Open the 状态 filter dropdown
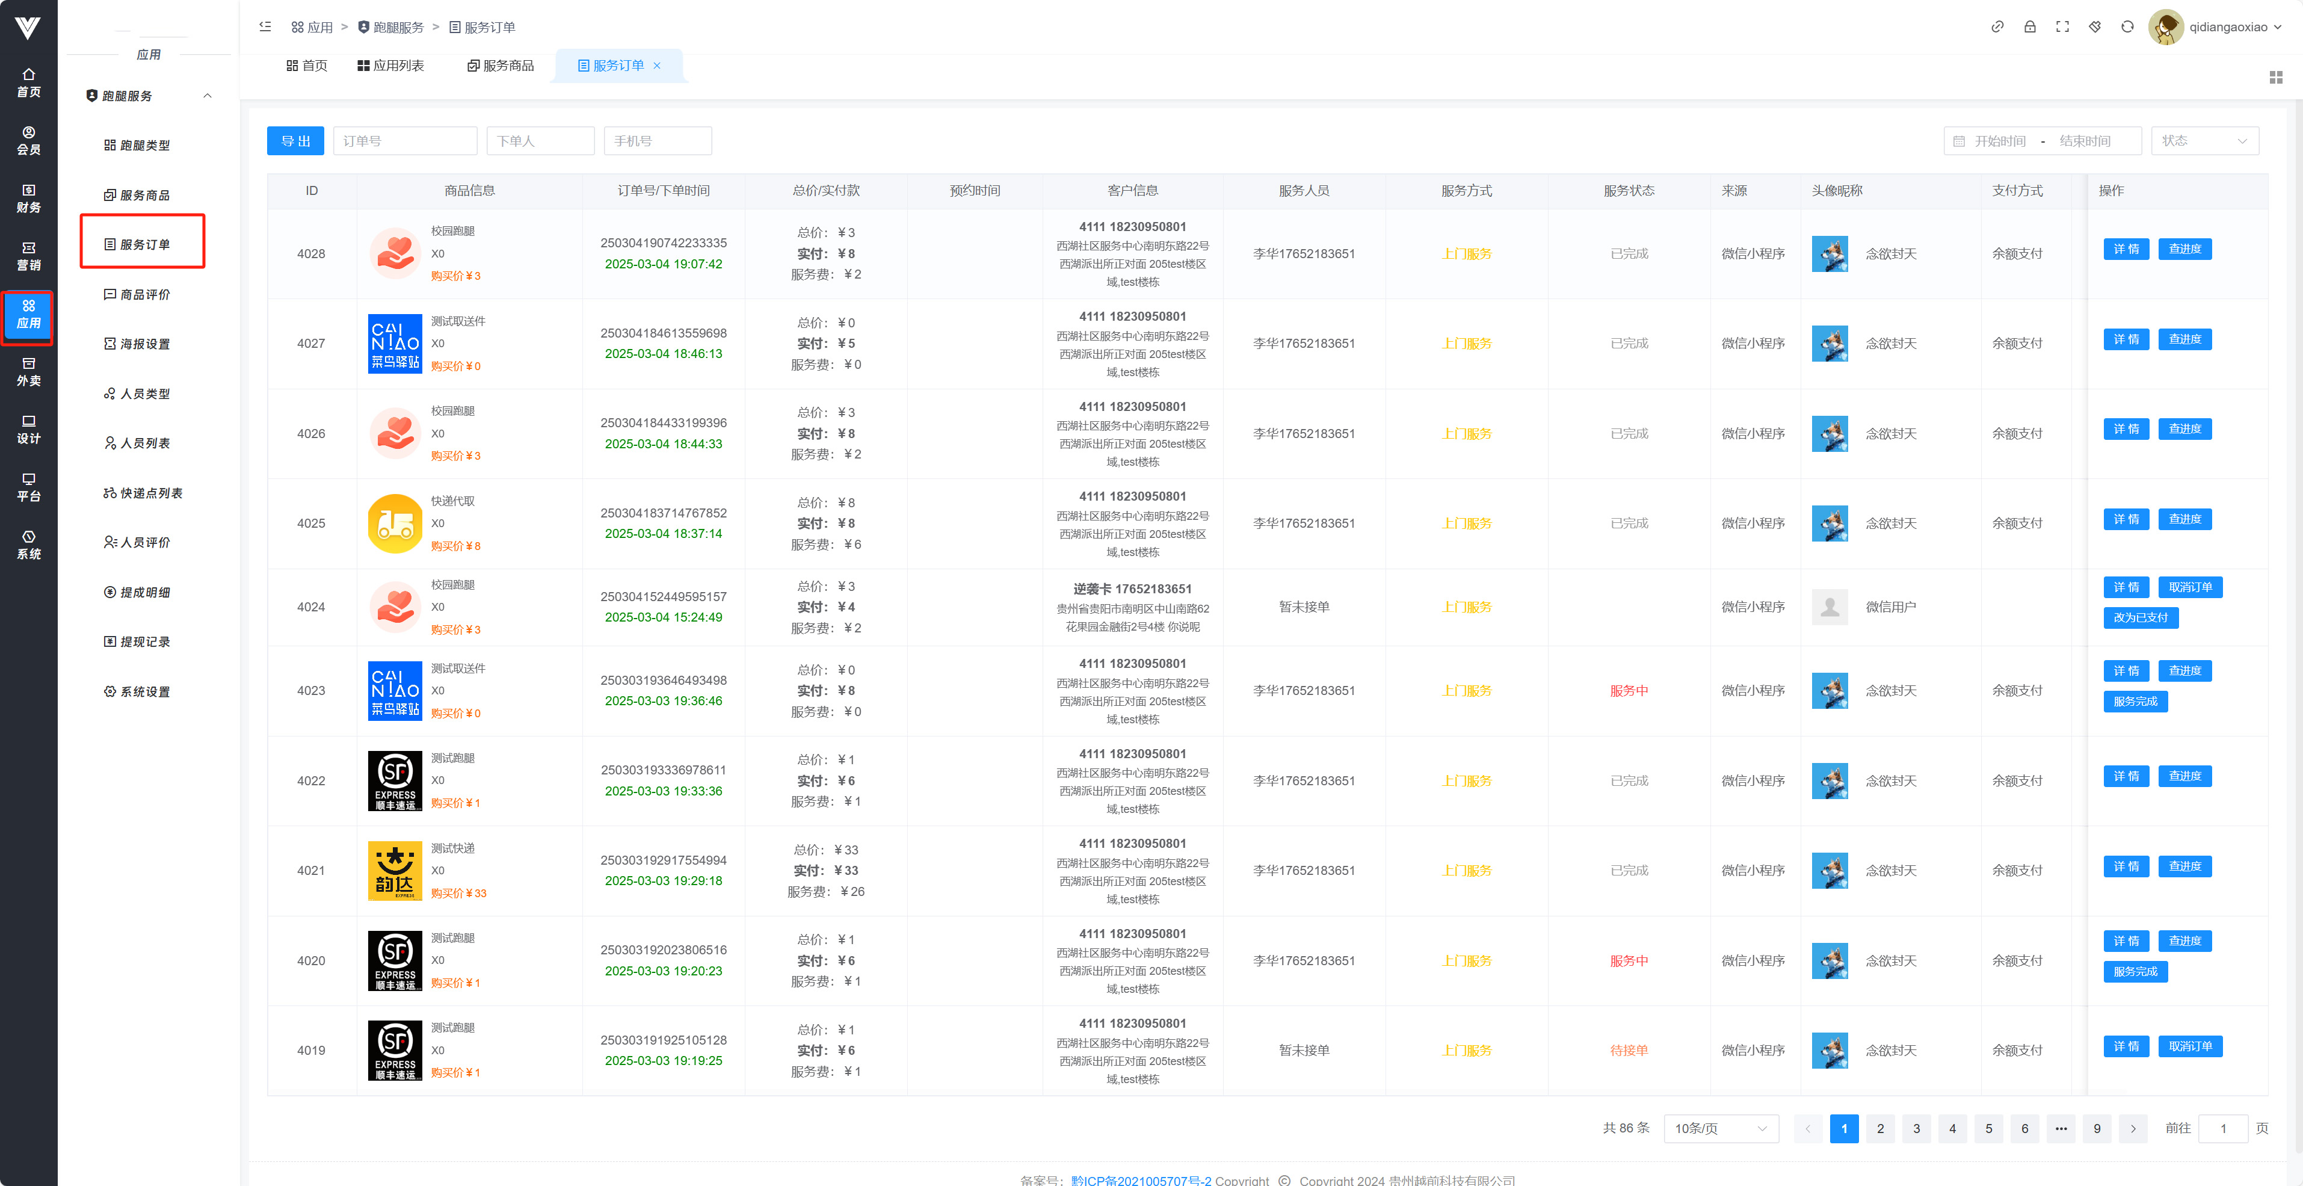Viewport: 2303px width, 1186px height. [x=2204, y=140]
